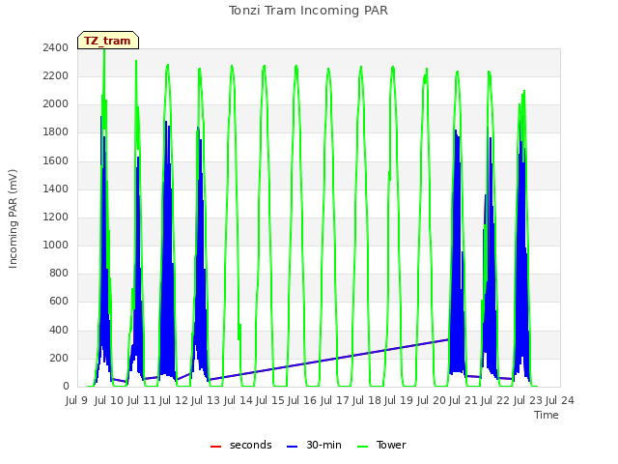Viewport: 618px width, 464px height.
Task: Click the 1400 y-axis tick label
Action: (x=56, y=188)
